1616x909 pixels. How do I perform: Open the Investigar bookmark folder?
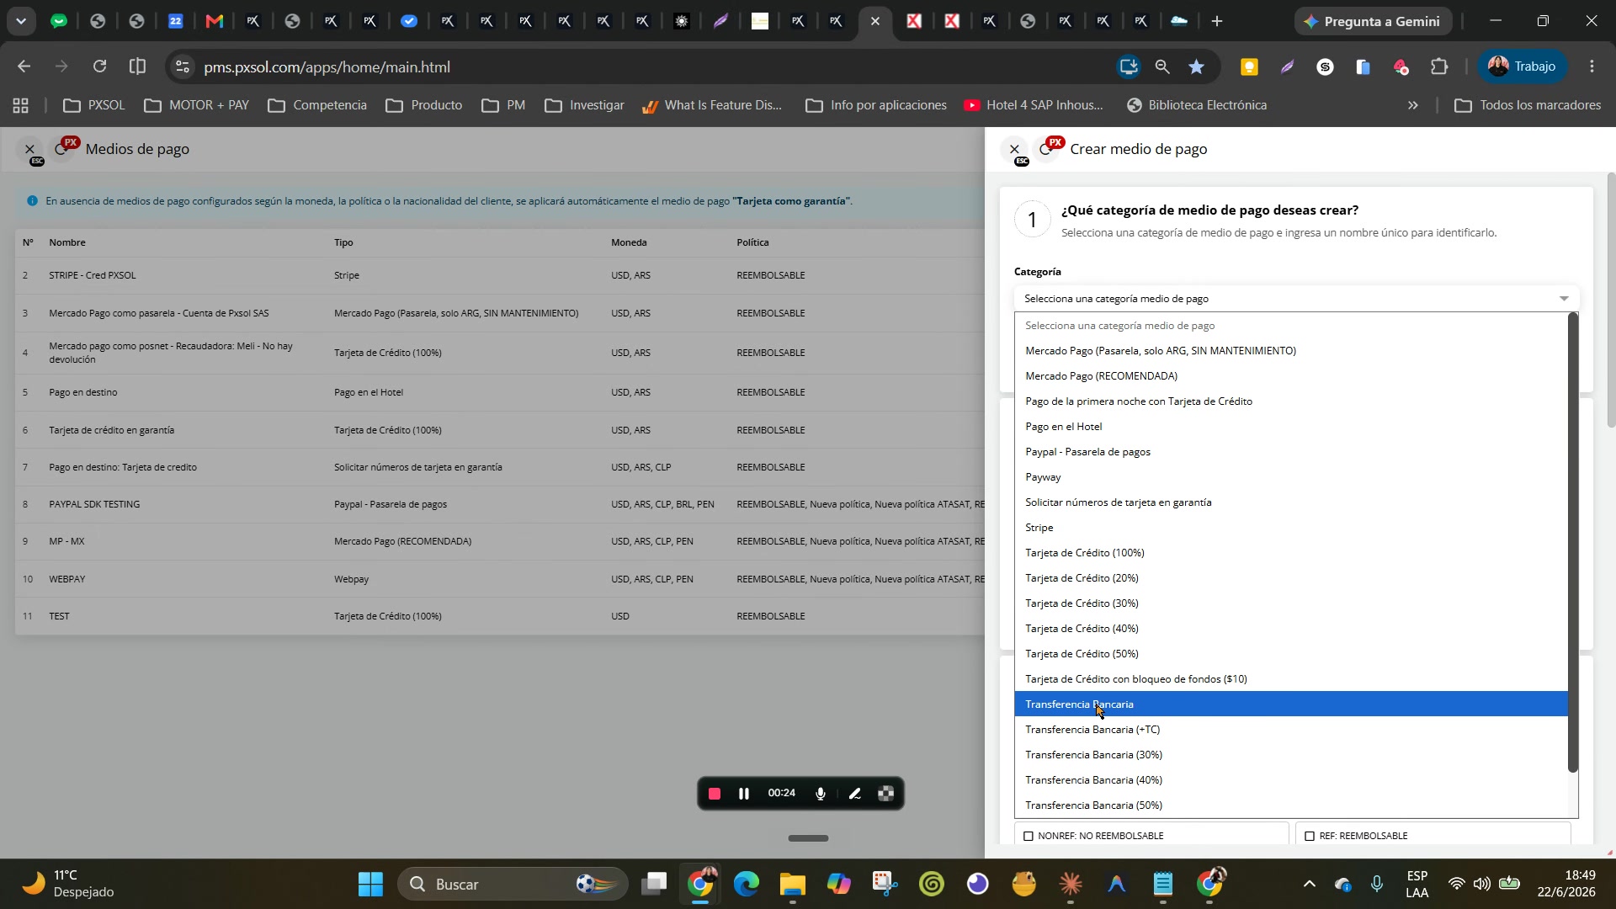pos(585,105)
